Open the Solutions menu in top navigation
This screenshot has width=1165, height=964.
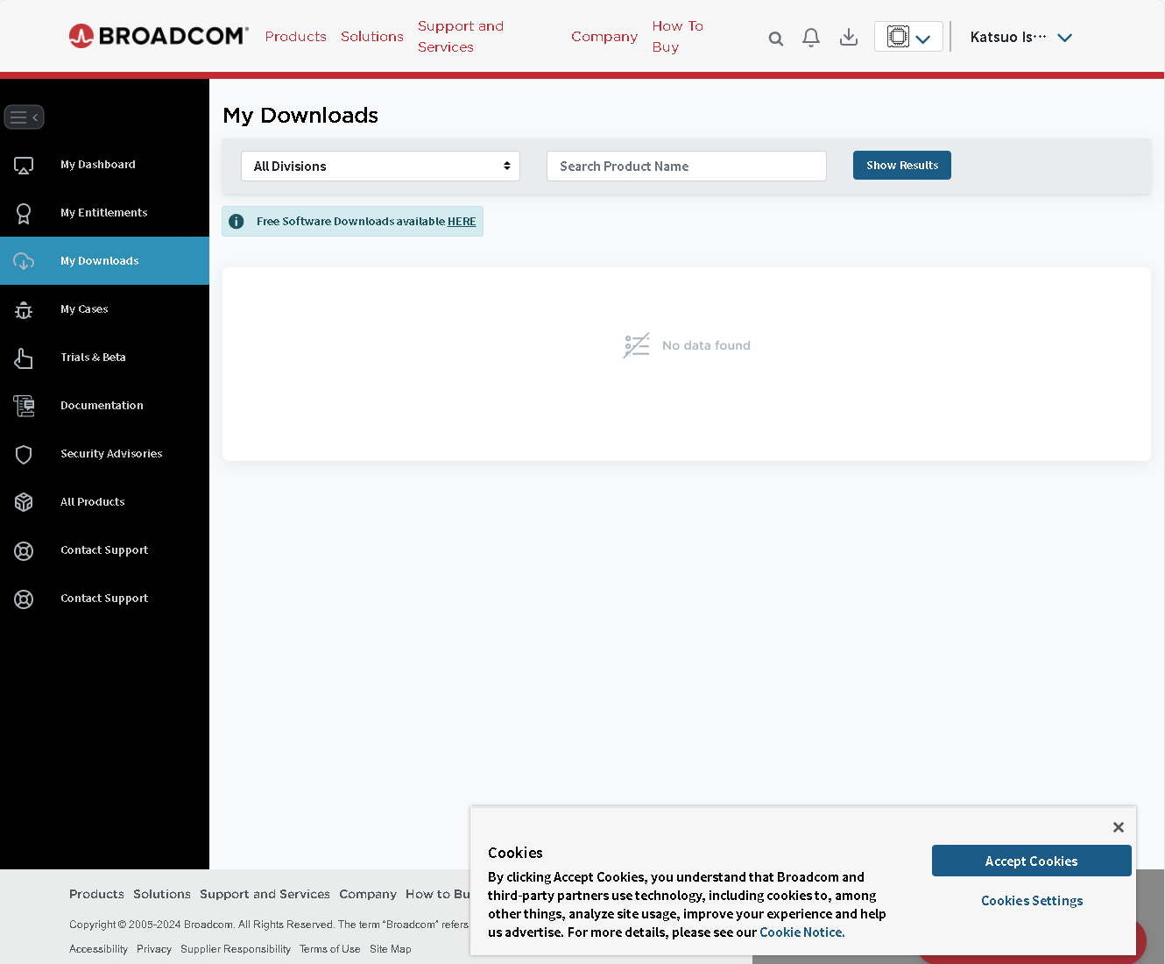click(372, 37)
